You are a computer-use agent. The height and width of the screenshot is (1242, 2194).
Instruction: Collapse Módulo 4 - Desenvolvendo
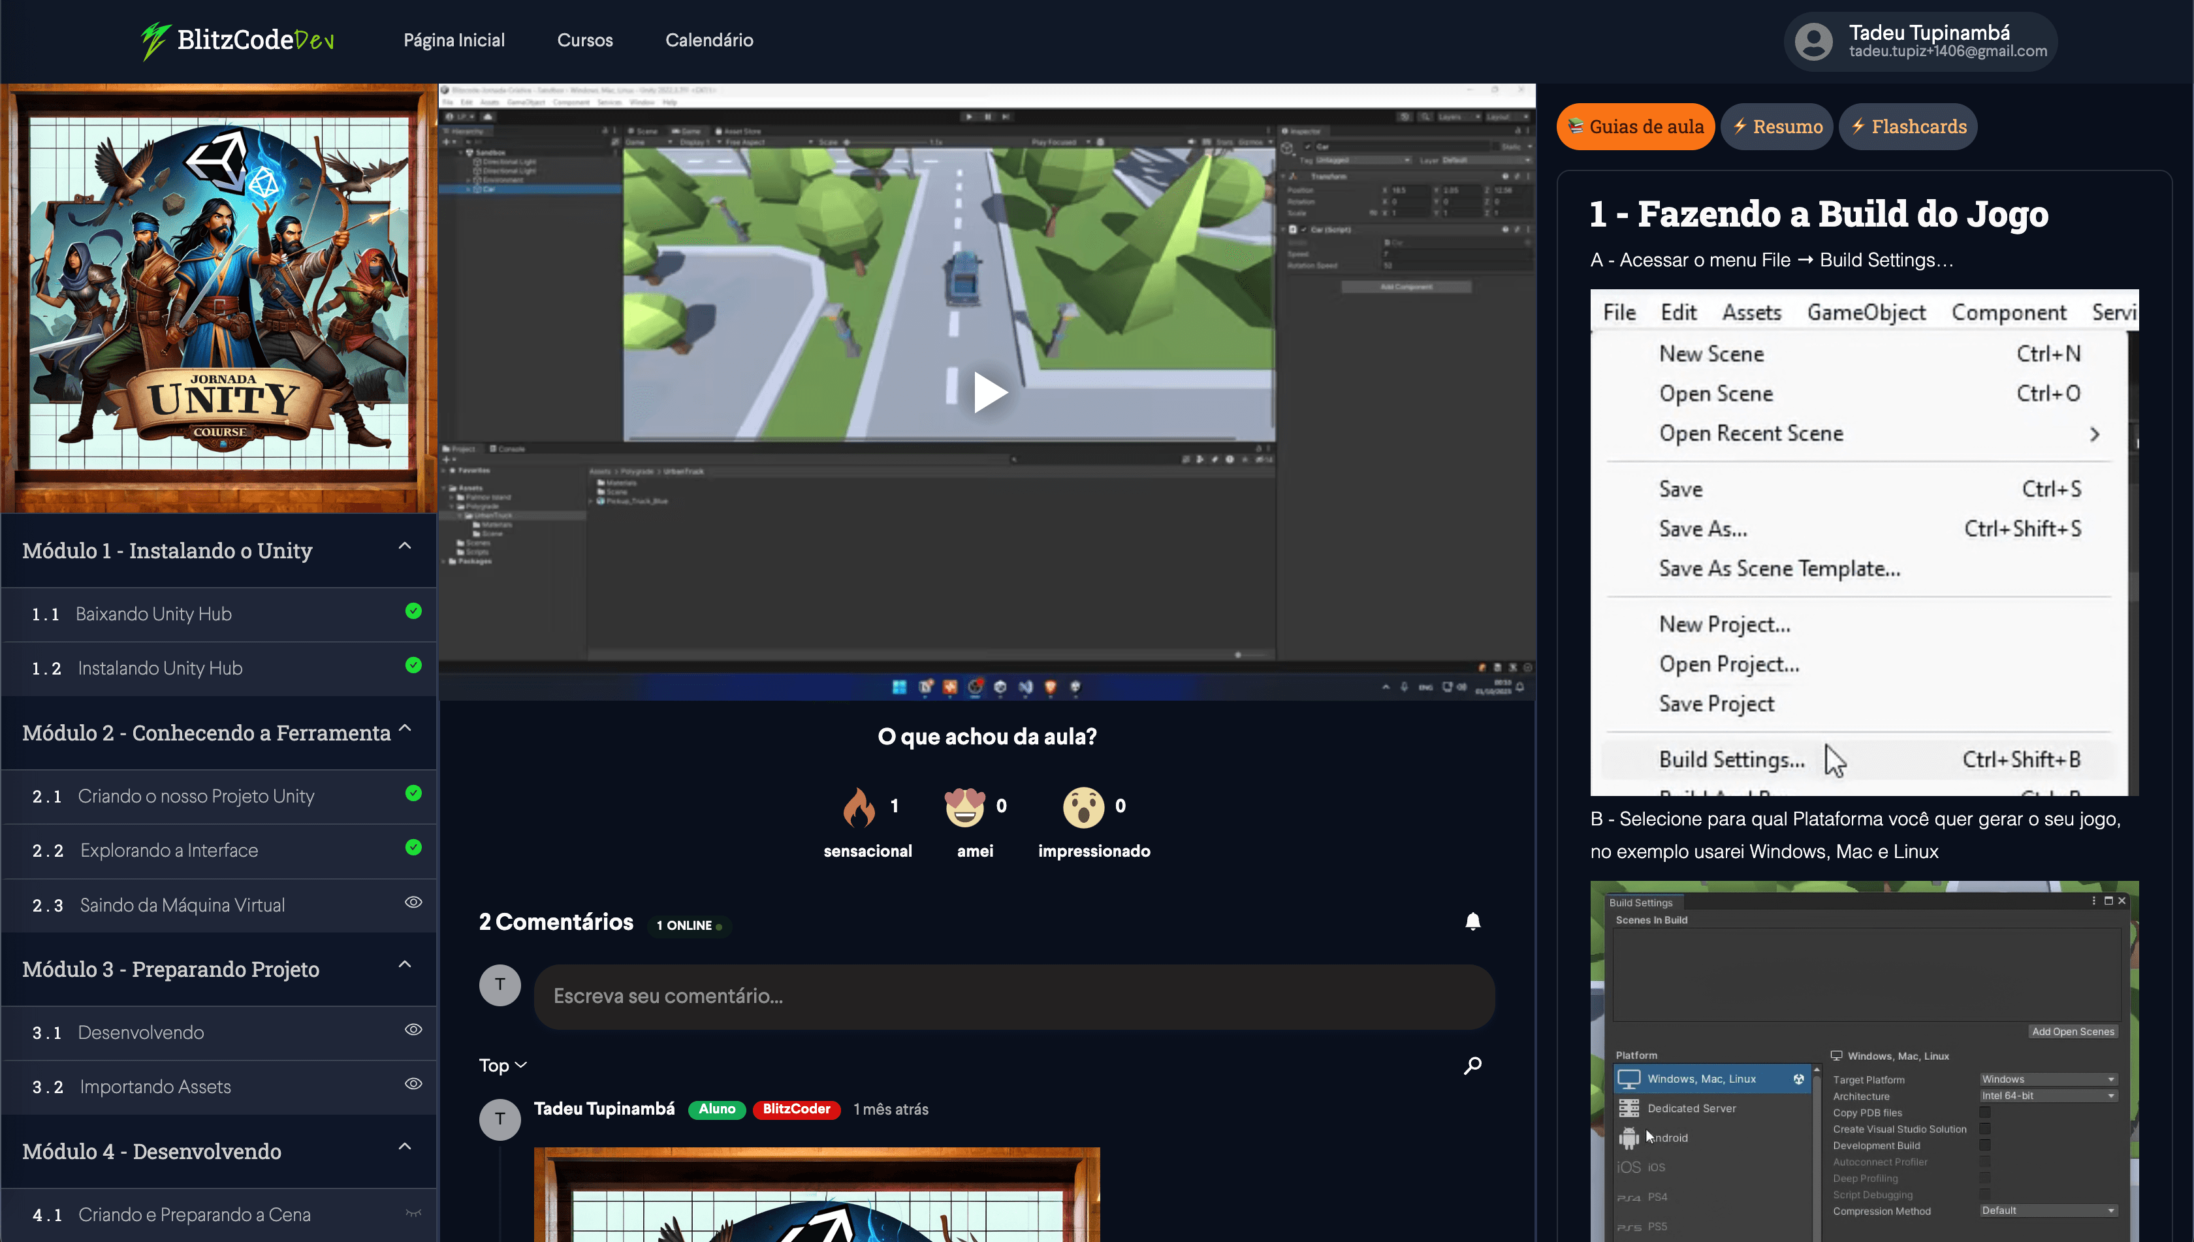(x=404, y=1147)
